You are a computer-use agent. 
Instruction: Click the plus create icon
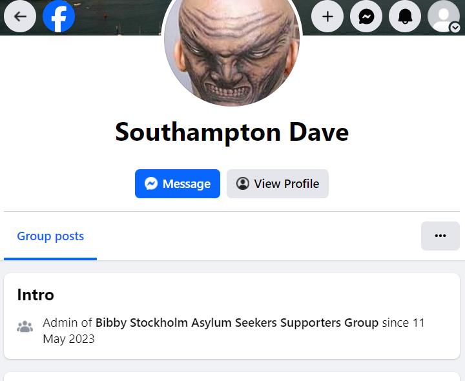coord(327,16)
